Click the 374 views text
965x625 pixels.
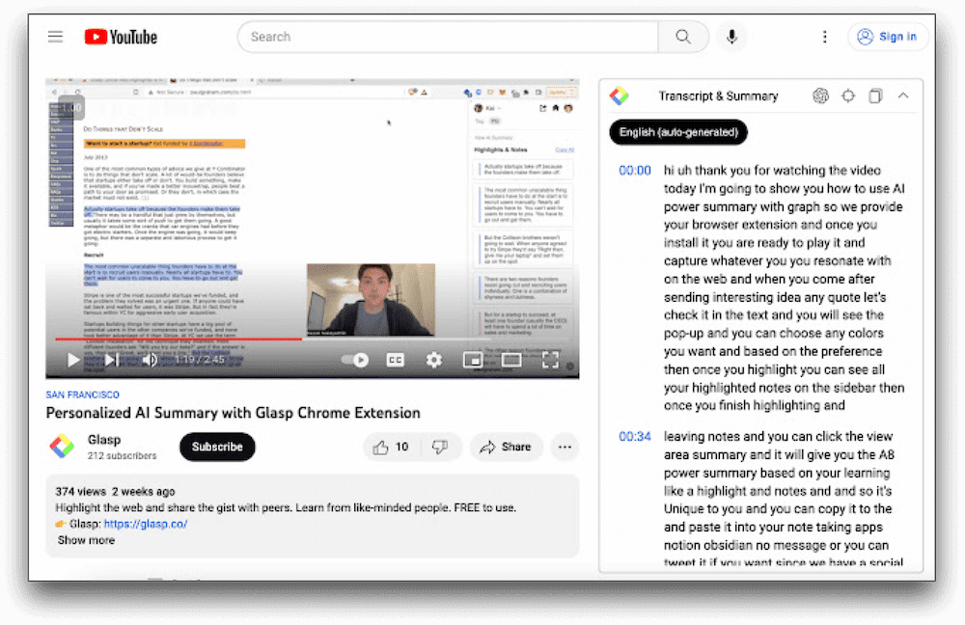[81, 492]
